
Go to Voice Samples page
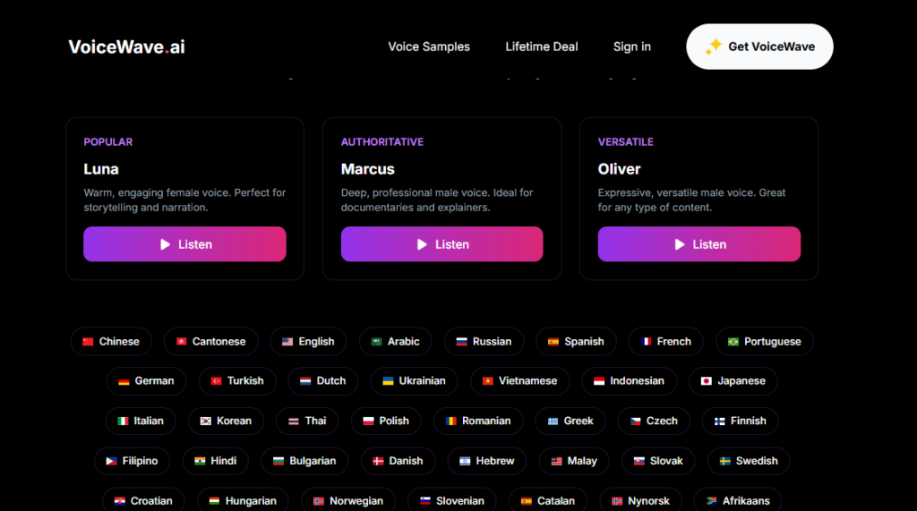[429, 47]
